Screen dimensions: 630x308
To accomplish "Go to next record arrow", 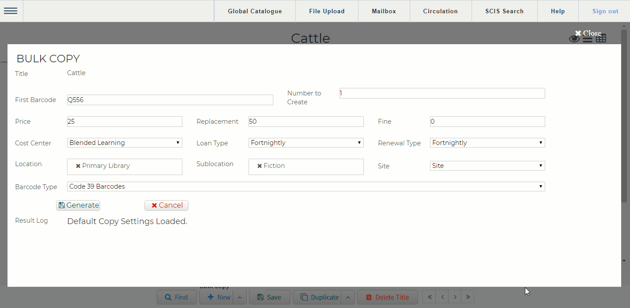I will (x=455, y=297).
